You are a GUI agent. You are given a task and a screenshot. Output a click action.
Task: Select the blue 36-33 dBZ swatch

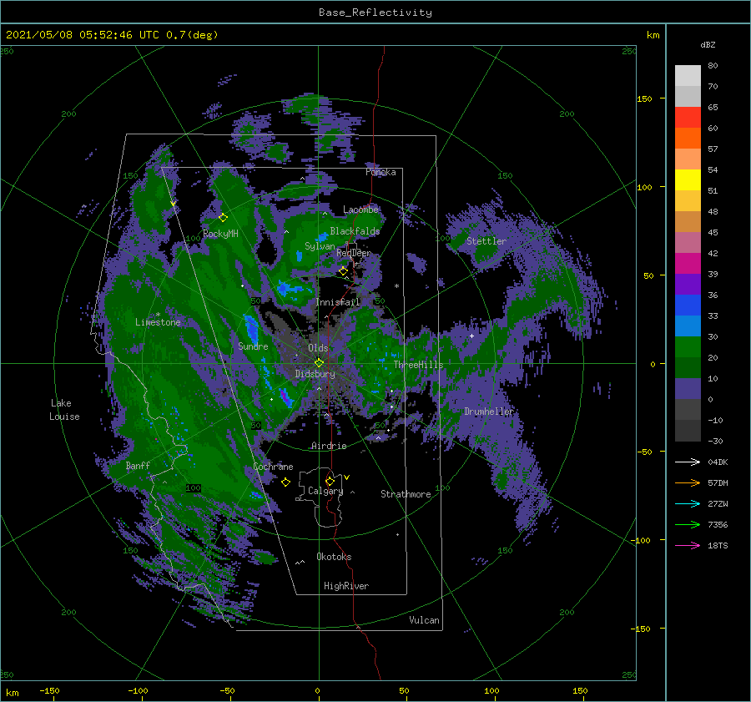[688, 306]
